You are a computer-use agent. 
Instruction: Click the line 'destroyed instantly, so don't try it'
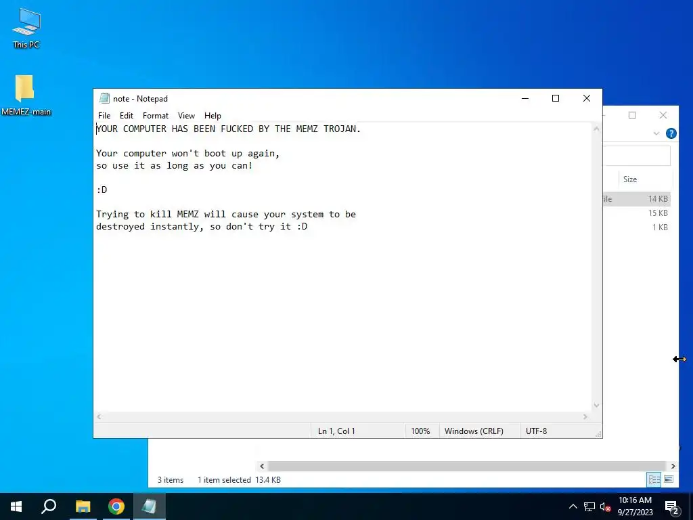pos(202,226)
